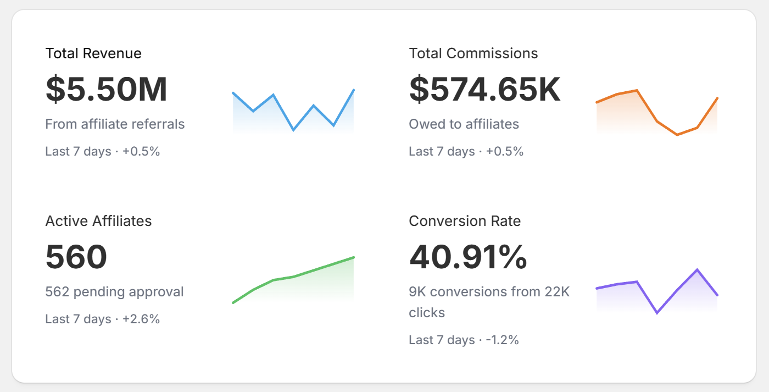Click the From affiliate referrals subtitle
769x392 pixels.
pyautogui.click(x=114, y=124)
